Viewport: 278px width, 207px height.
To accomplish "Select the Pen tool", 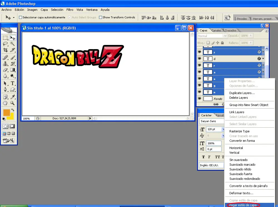I will pos(5,90).
